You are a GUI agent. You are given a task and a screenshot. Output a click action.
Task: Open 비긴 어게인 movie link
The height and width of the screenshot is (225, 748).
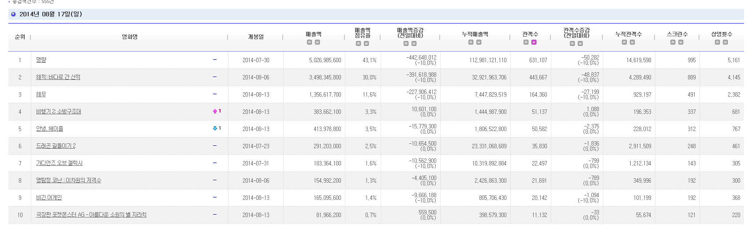pos(49,198)
